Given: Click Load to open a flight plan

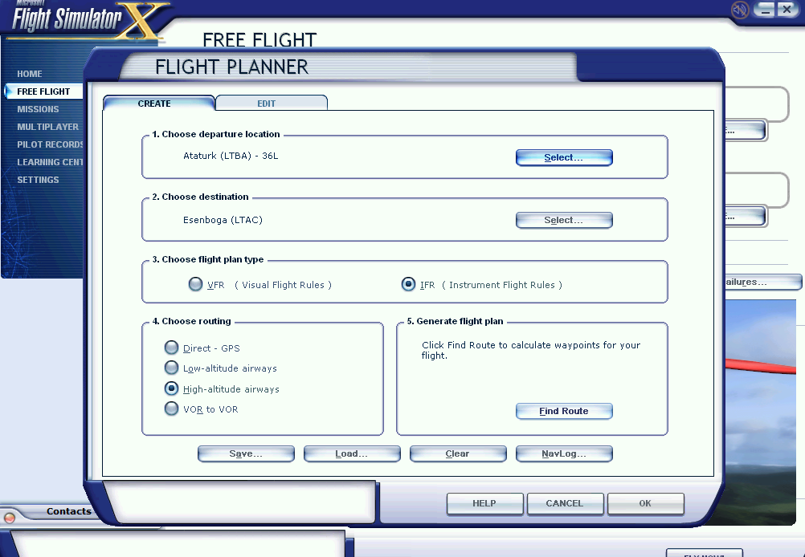Looking at the screenshot, I should [352, 453].
